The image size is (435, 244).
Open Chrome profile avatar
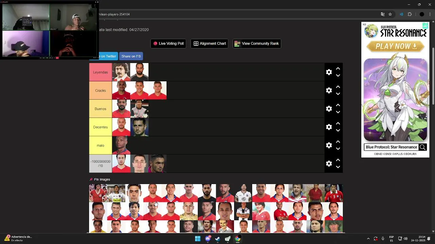tap(422, 14)
